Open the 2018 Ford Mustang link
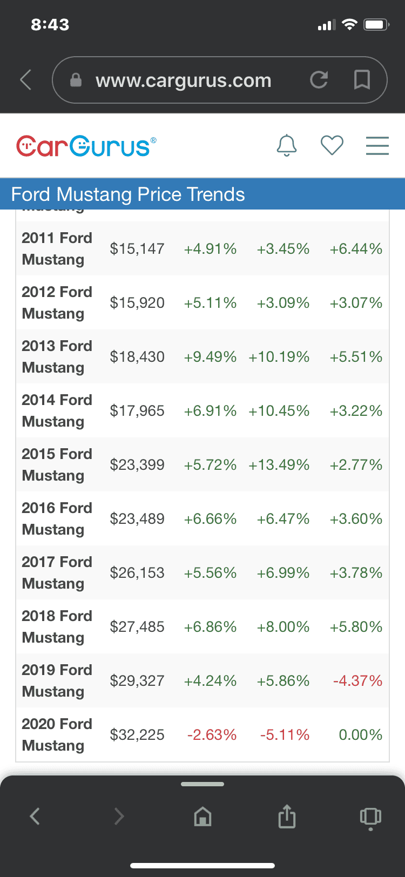The image size is (405, 877). pyautogui.click(x=57, y=626)
